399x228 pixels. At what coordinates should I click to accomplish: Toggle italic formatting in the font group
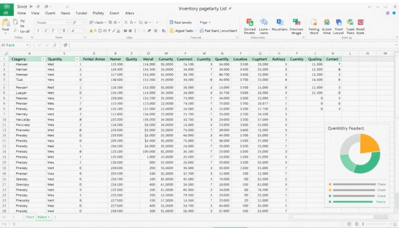46,31
